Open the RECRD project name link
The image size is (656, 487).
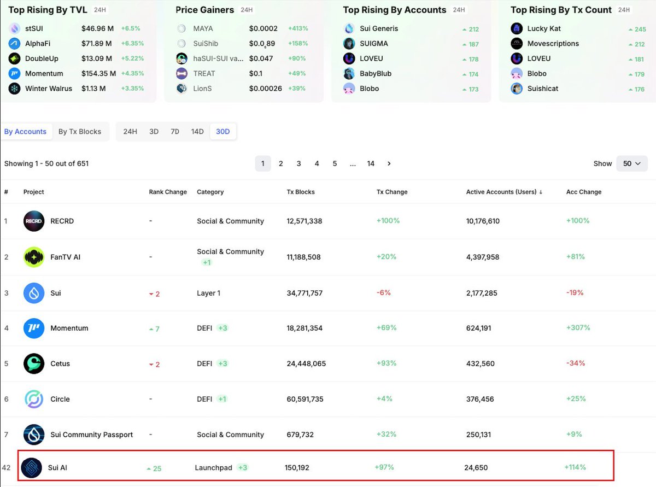[x=62, y=221]
